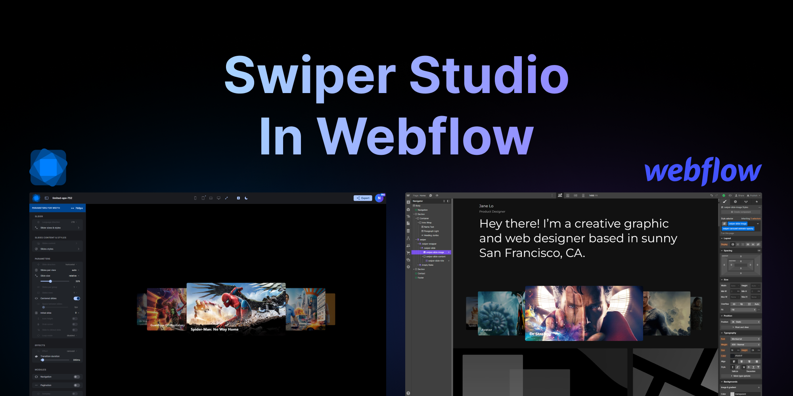Click the Slide size 33% slider
Viewport: 793px width, 396px height.
(56, 281)
